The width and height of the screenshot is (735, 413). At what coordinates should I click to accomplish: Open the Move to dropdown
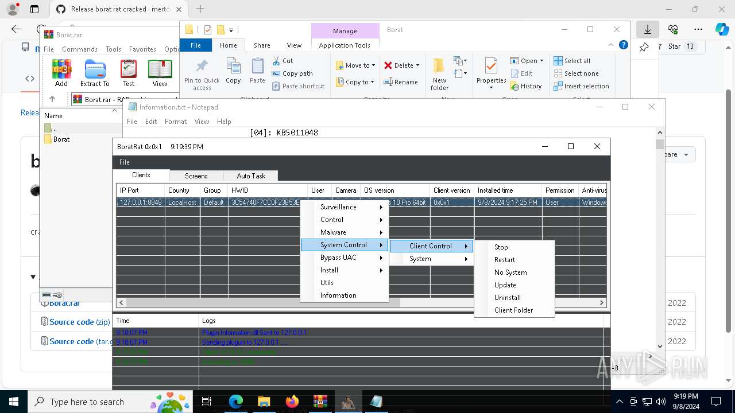[x=355, y=65]
